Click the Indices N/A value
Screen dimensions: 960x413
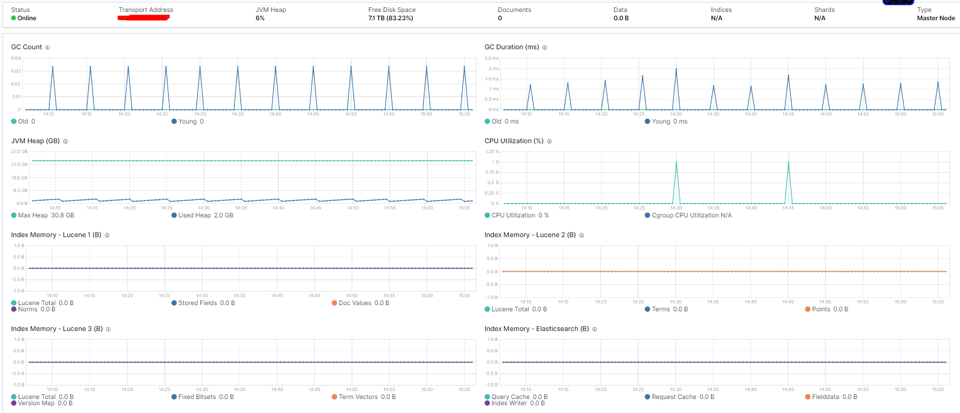pyautogui.click(x=717, y=18)
